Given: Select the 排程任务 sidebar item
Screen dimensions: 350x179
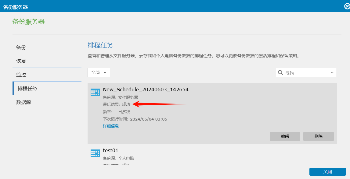Looking at the screenshot, I should click(27, 88).
